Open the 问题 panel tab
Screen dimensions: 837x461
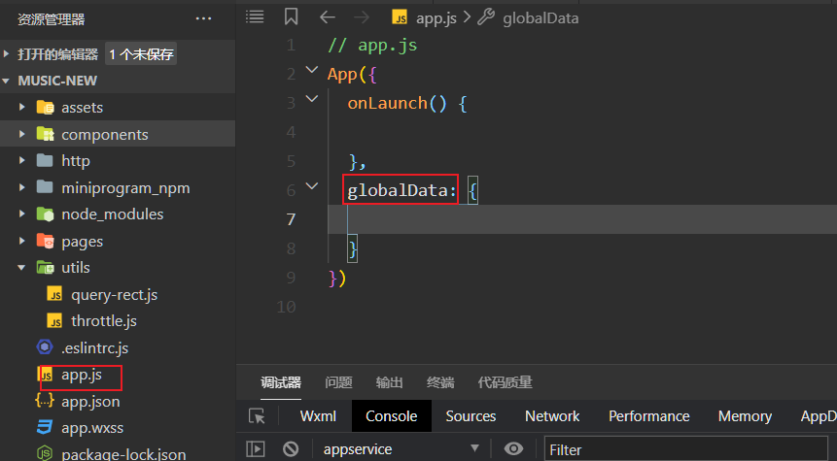click(x=338, y=382)
